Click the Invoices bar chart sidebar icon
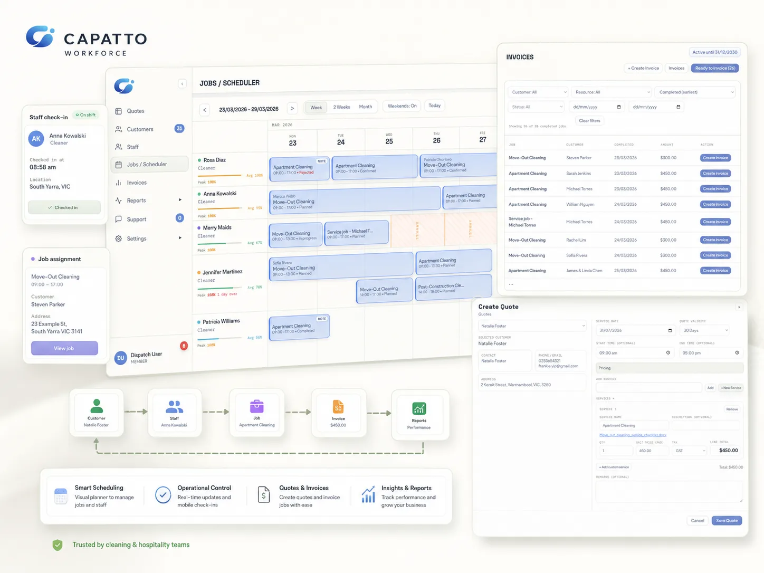This screenshot has height=573, width=764. point(119,183)
